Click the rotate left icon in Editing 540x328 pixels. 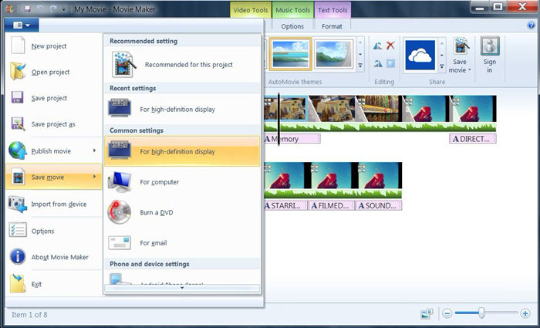point(378,46)
